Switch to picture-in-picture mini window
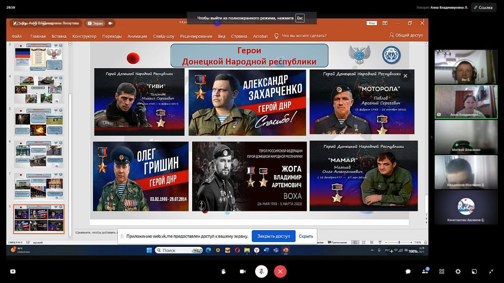Viewport: 504px width, 283px height. coord(474,271)
